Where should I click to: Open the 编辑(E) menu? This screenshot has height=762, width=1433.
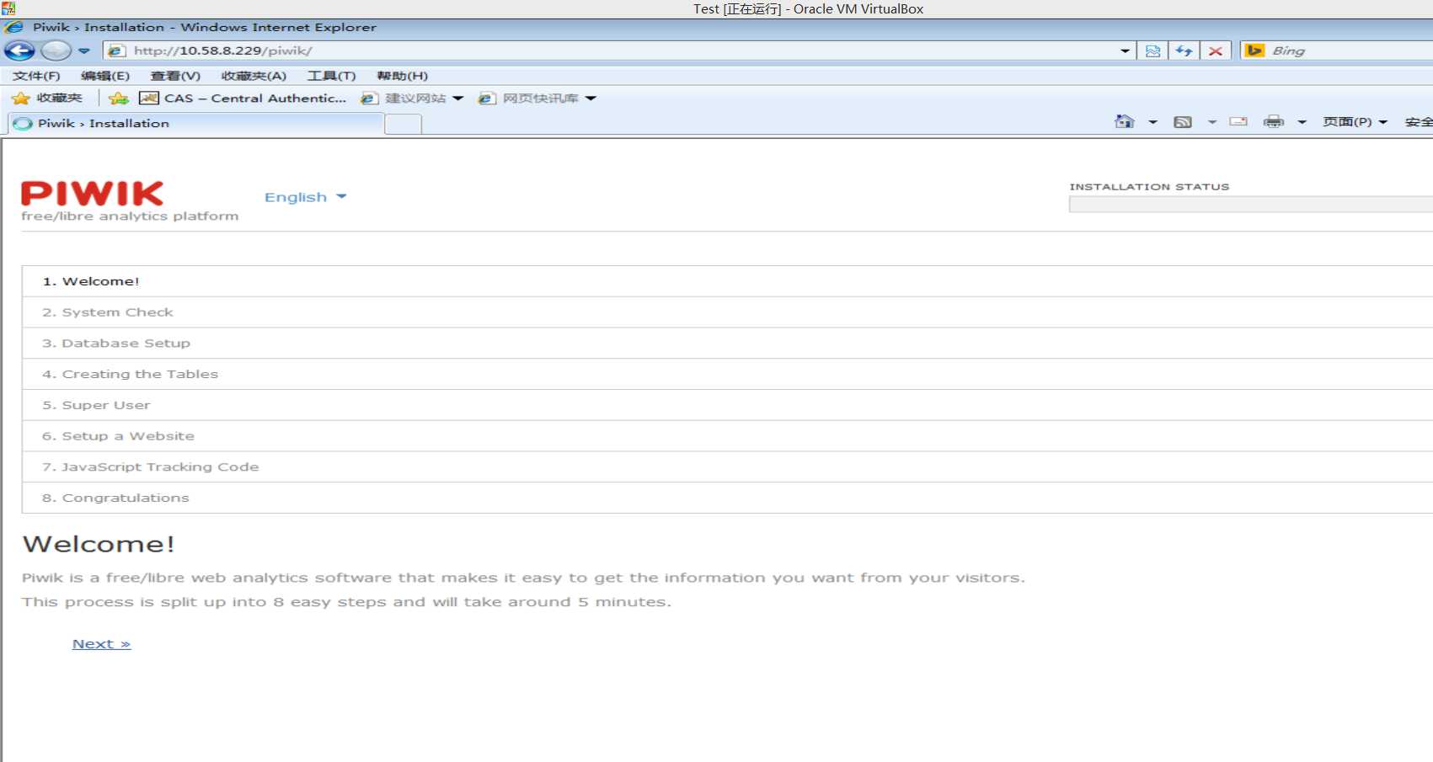click(105, 76)
